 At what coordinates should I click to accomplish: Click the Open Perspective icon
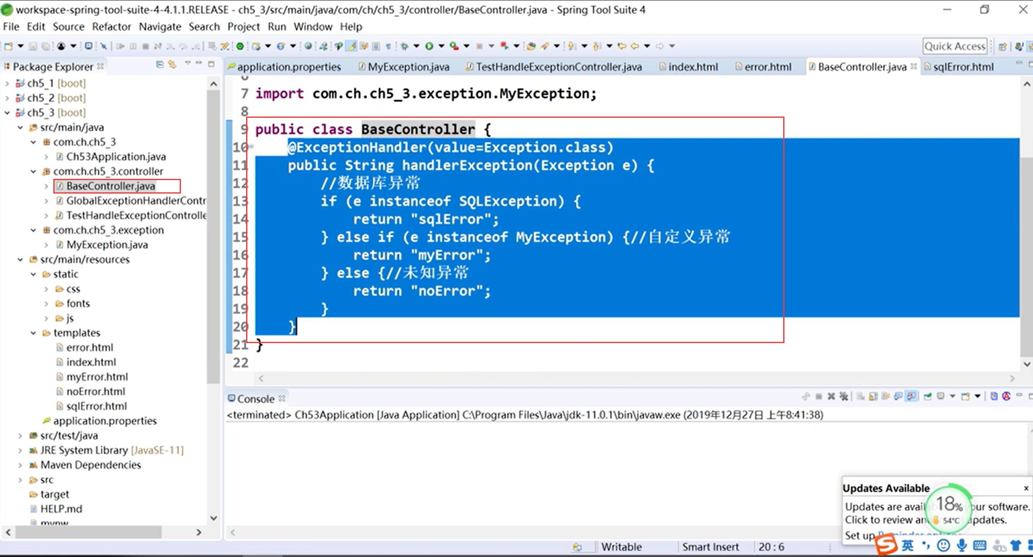(1002, 46)
